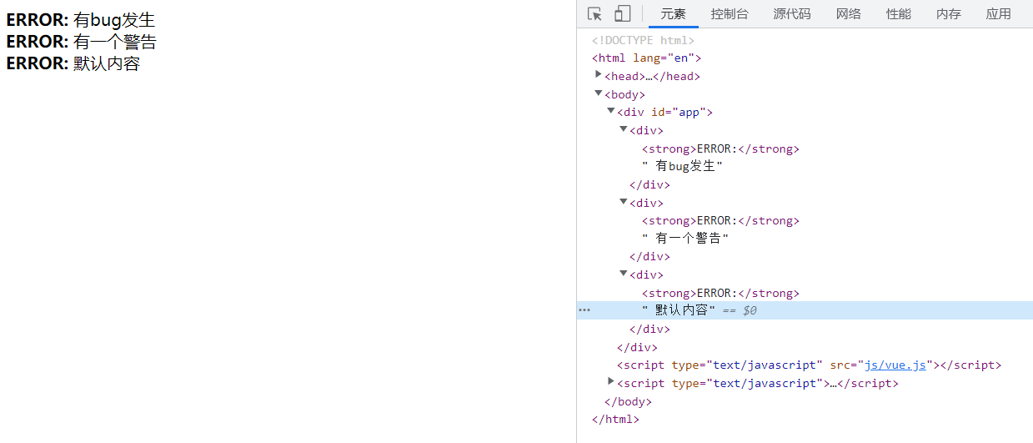This screenshot has height=443, width=1033.
Task: Select the closing </html> tag
Action: pyautogui.click(x=615, y=420)
